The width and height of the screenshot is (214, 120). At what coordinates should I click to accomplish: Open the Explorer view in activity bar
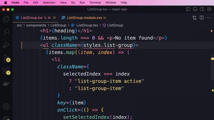pos(6,19)
